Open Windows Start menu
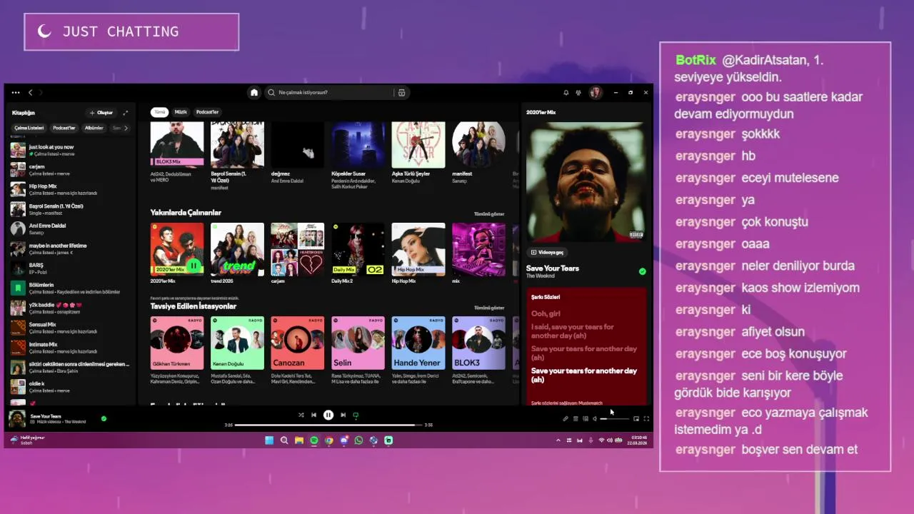This screenshot has height=514, width=914. [x=269, y=440]
